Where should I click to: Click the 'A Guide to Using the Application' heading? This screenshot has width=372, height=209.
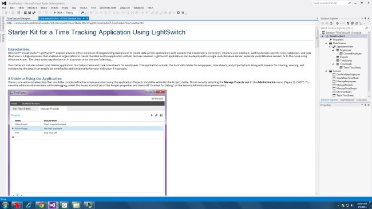click(x=35, y=79)
